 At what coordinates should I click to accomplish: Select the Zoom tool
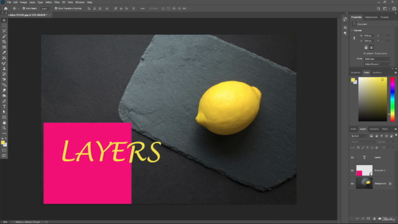(x=4, y=128)
